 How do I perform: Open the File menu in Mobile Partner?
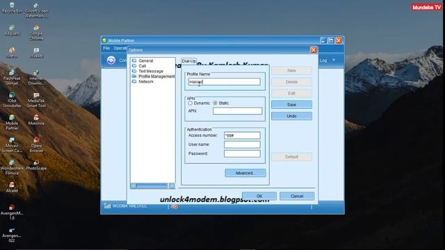pyautogui.click(x=106, y=48)
